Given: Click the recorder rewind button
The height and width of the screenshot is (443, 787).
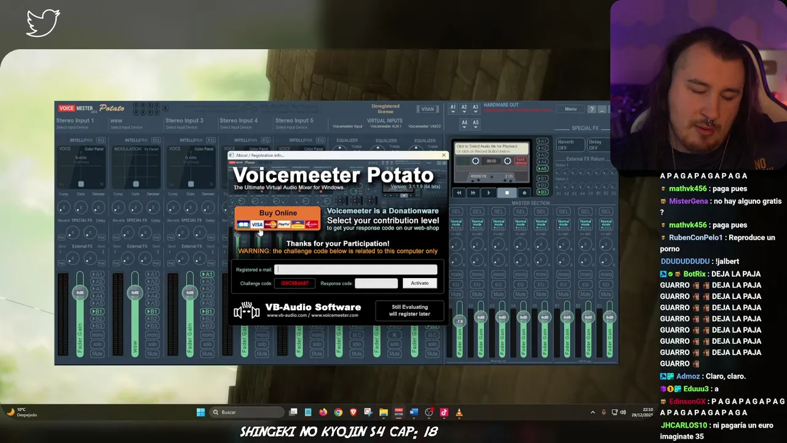Looking at the screenshot, I should pyautogui.click(x=459, y=193).
